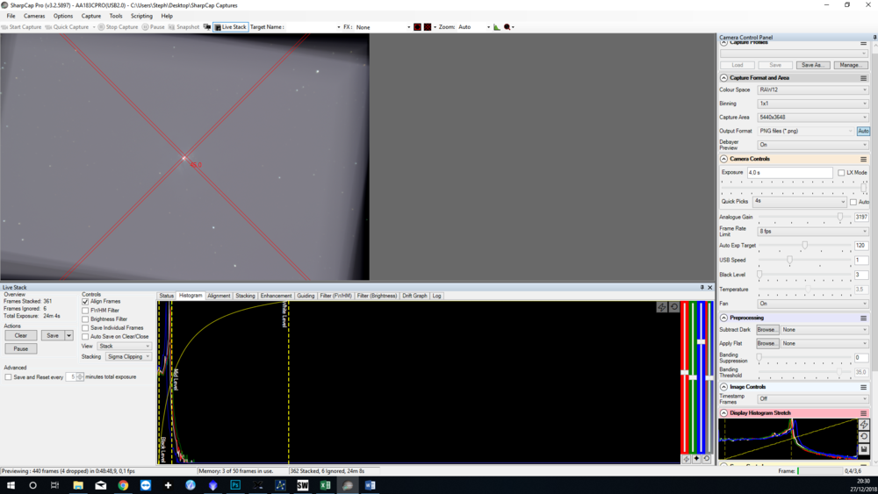Image resolution: width=878 pixels, height=494 pixels.
Task: Click the green histogram icon in the toolbar
Action: tap(497, 27)
